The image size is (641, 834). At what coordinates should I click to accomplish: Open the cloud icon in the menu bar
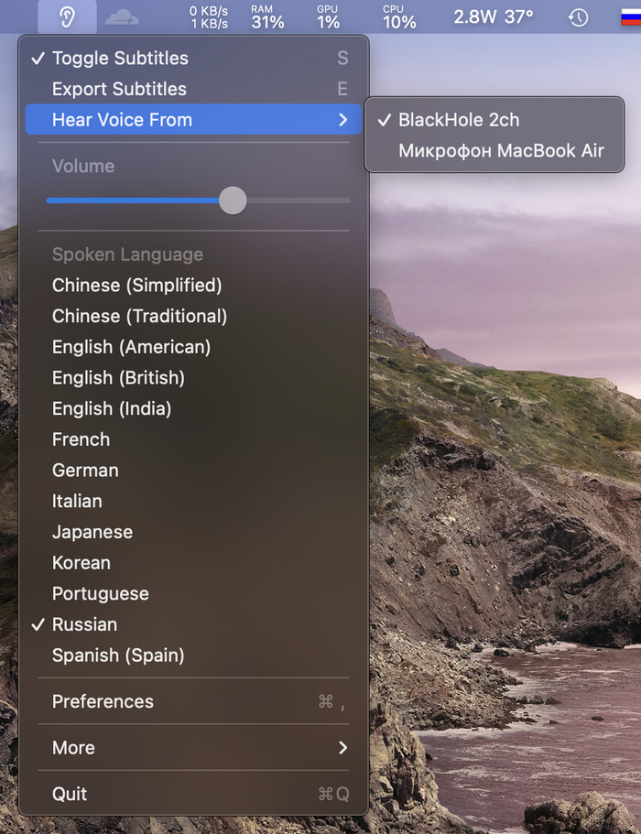point(122,17)
